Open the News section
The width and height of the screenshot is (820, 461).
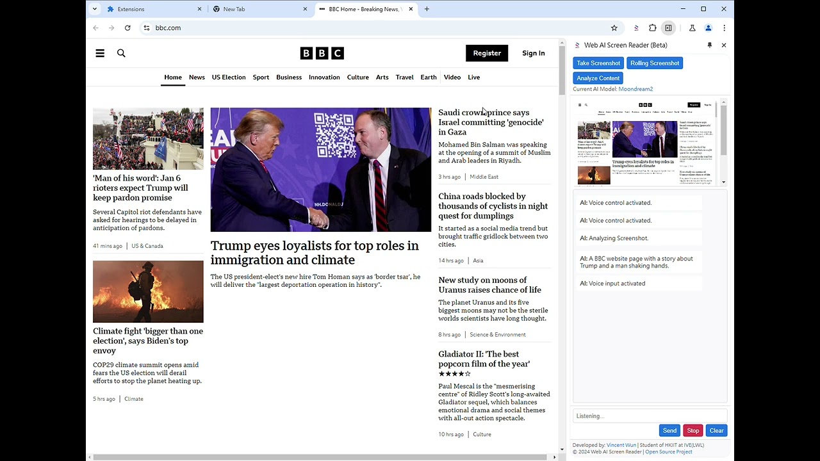(x=197, y=77)
